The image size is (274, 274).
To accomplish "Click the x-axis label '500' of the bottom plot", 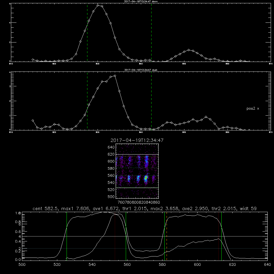I will (22, 265).
